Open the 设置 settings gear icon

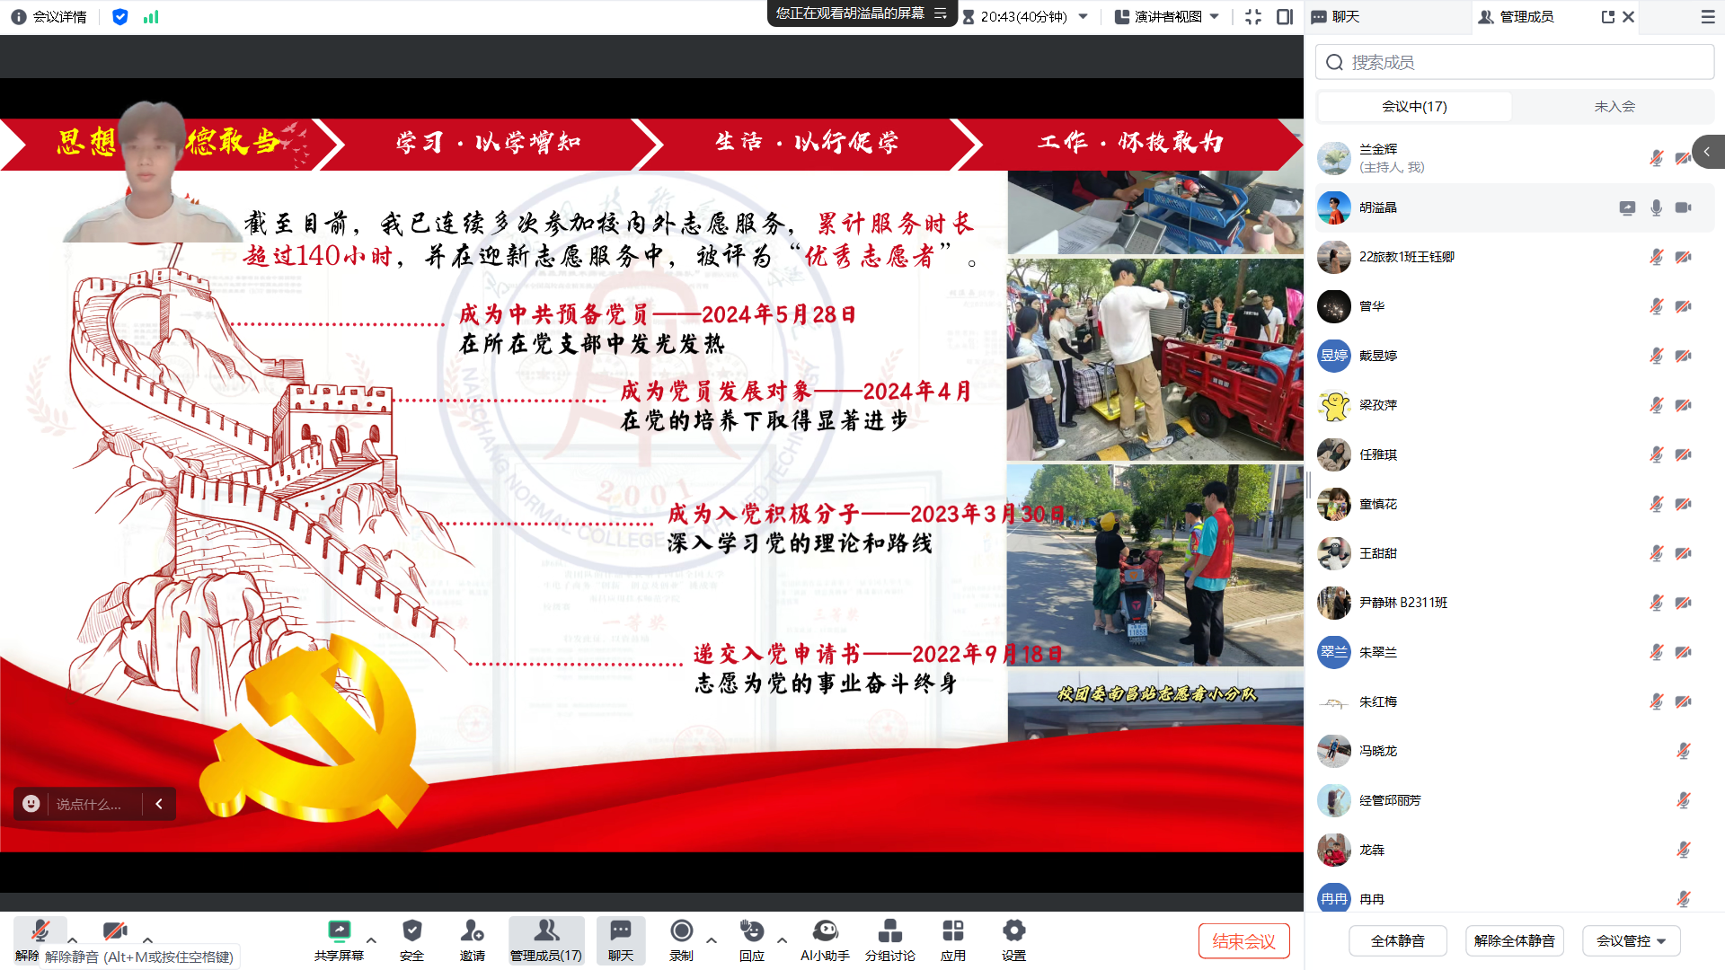click(1013, 931)
